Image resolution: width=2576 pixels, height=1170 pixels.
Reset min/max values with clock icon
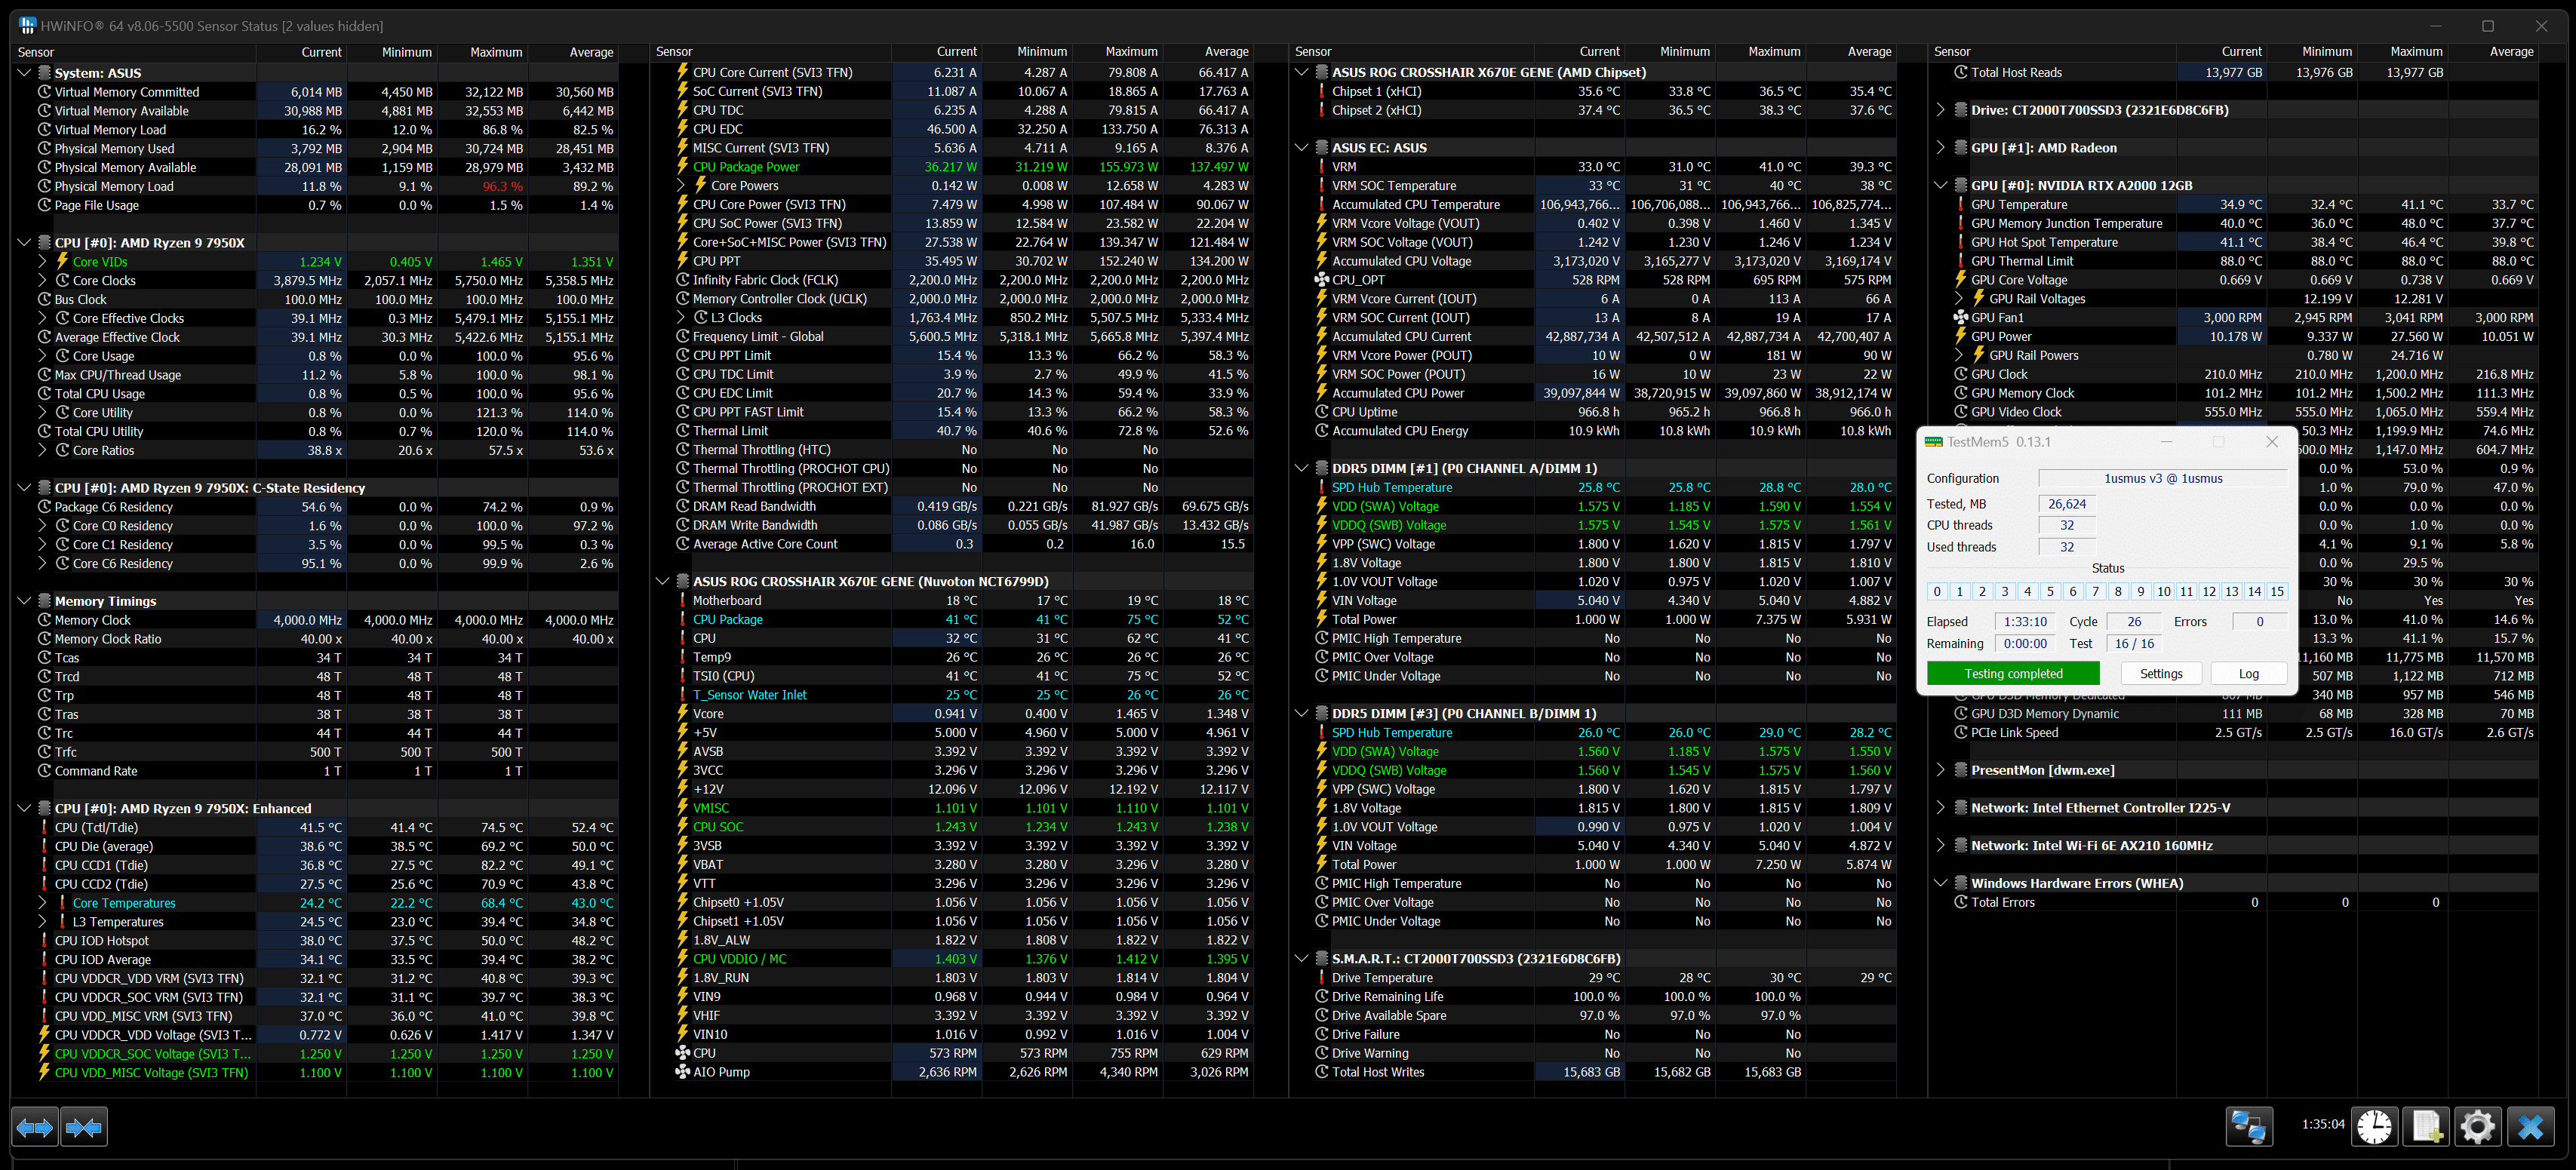(x=2374, y=1127)
